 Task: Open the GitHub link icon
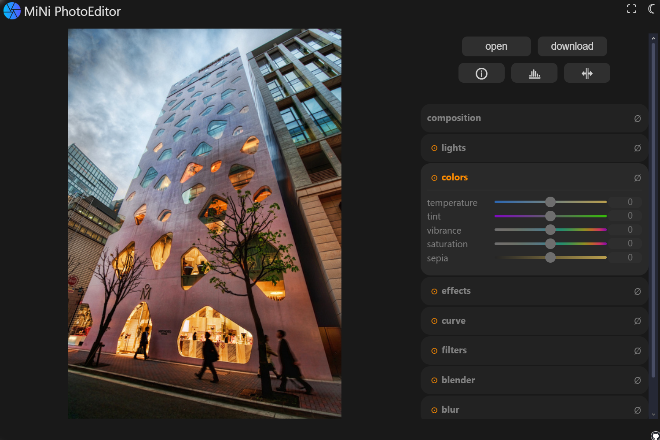pyautogui.click(x=655, y=436)
